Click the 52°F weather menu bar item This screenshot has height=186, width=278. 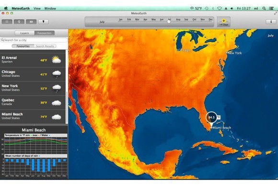point(196,8)
